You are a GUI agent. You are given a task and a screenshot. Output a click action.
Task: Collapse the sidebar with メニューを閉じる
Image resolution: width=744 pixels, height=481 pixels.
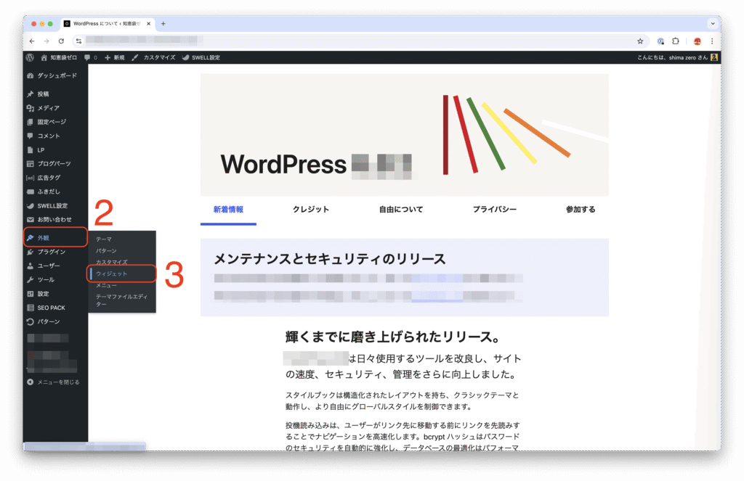tap(55, 382)
